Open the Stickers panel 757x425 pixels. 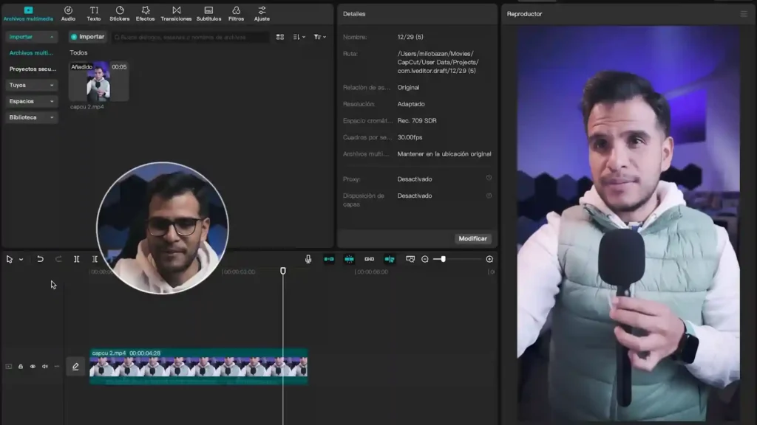[x=120, y=12]
